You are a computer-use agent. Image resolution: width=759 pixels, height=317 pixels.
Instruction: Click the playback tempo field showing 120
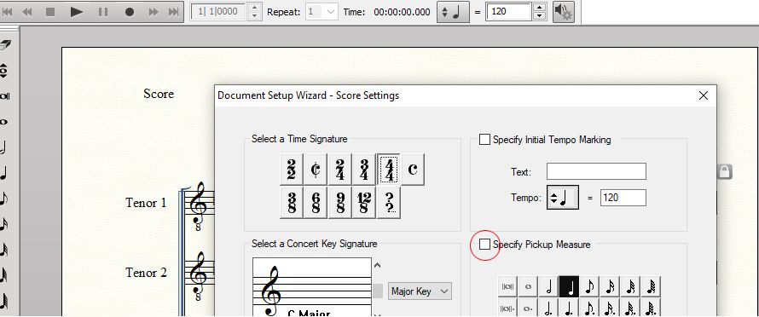508,12
